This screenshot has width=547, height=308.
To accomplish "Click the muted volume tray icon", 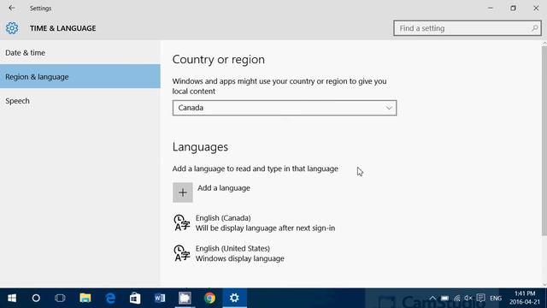I will [x=468, y=298].
